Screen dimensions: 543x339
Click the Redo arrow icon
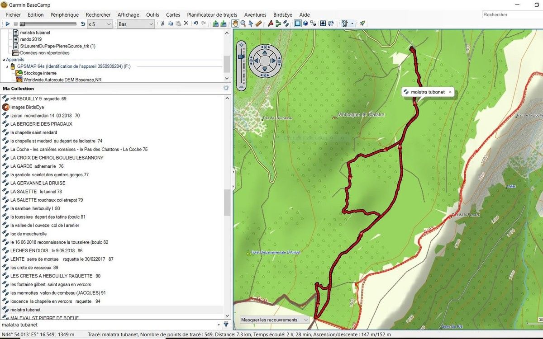pyautogui.click(x=204, y=24)
